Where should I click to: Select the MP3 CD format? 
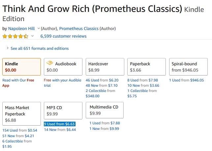[x=63, y=110]
